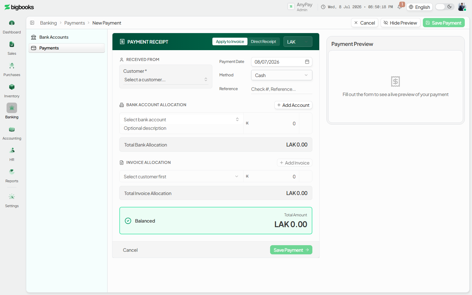Click the payment receipt header icon

click(x=122, y=42)
